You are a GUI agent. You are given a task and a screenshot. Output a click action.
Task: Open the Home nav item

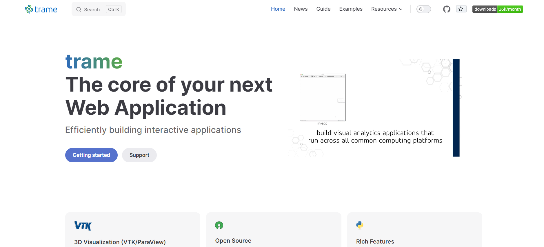point(278,9)
